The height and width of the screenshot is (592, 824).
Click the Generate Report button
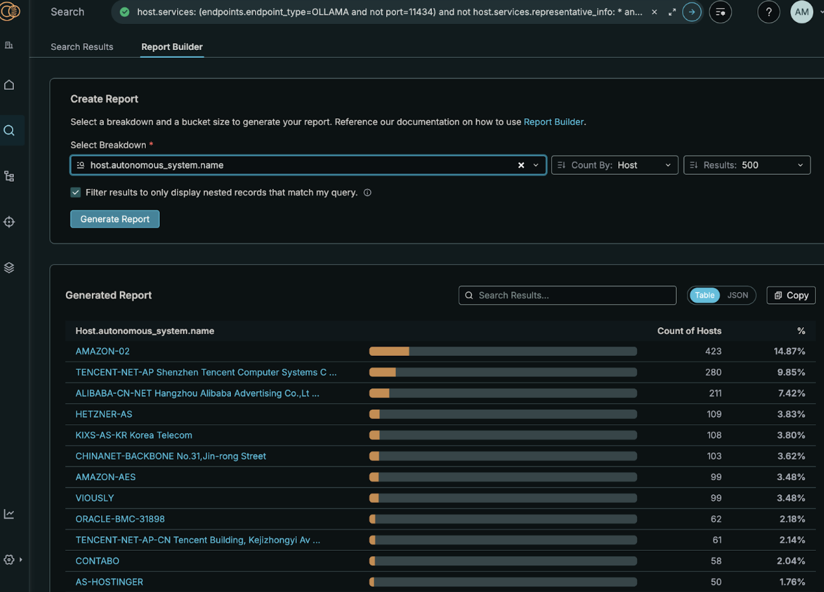[114, 218]
